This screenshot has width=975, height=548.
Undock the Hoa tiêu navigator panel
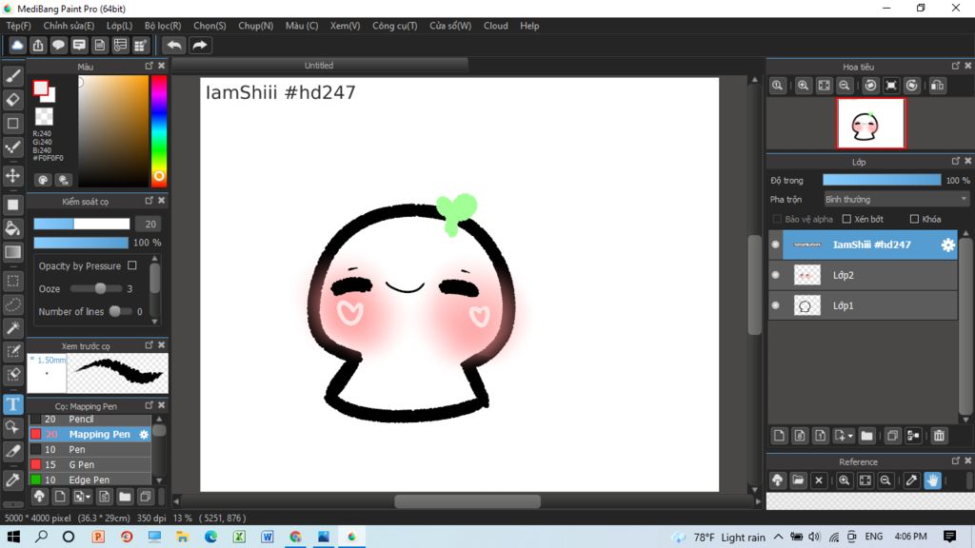click(955, 66)
